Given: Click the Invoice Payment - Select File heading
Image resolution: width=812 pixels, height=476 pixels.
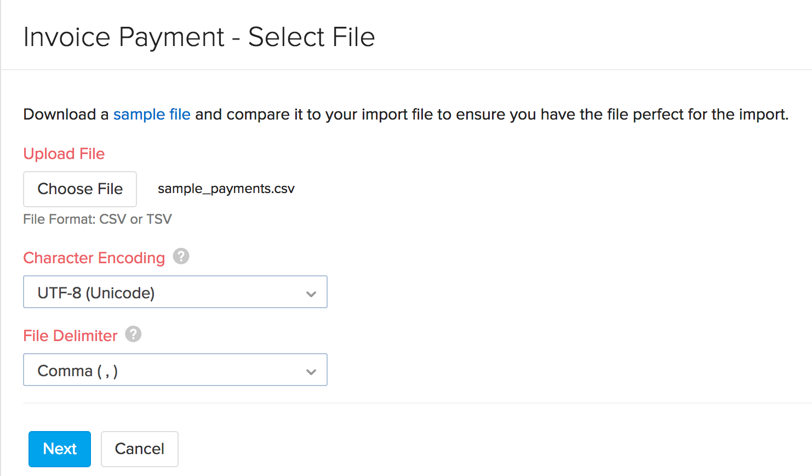Looking at the screenshot, I should (199, 37).
